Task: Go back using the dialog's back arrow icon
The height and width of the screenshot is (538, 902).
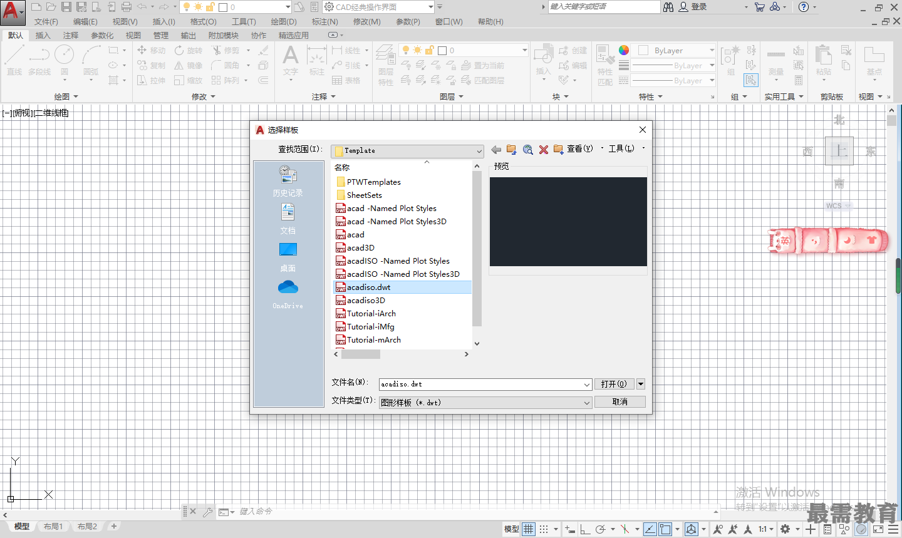Action: [x=496, y=149]
